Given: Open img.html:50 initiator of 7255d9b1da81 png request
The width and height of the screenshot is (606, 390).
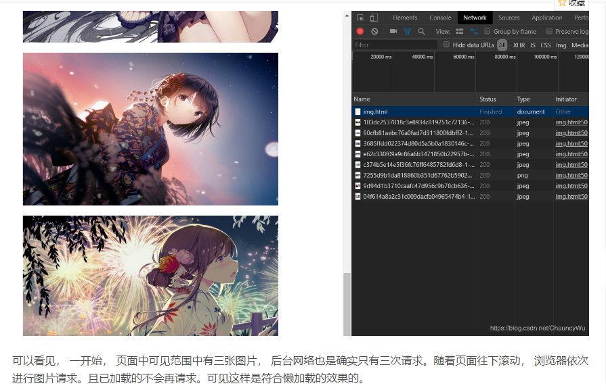Looking at the screenshot, I should [571, 176].
